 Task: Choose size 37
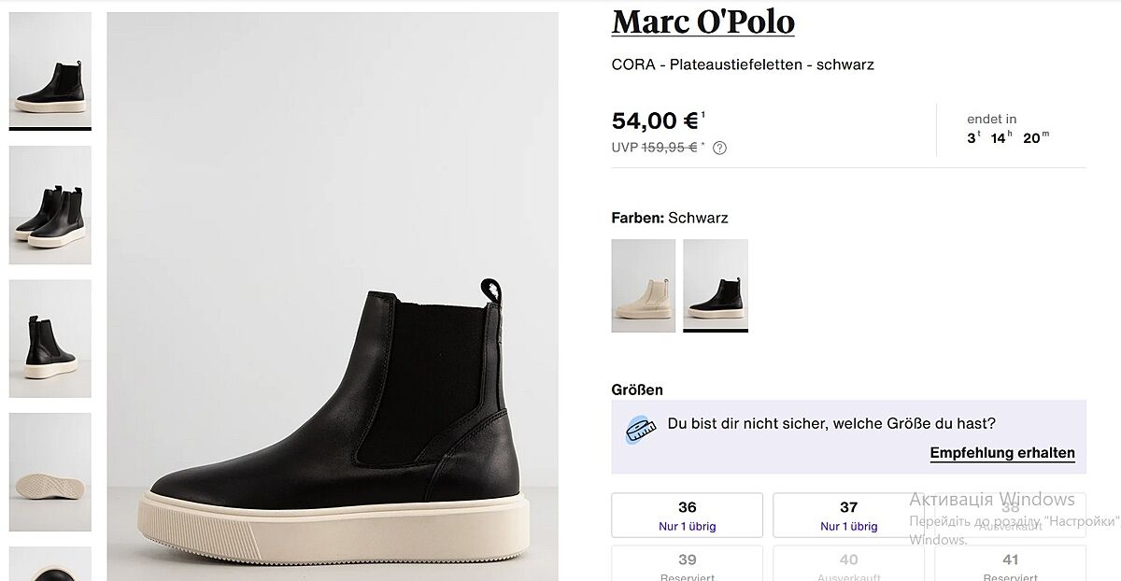point(848,516)
